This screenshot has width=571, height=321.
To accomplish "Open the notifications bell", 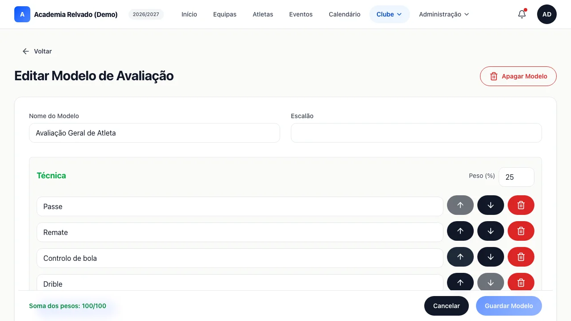I will 522,14.
